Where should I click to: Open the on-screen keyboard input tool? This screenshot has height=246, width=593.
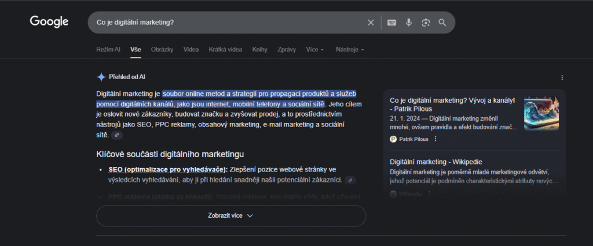[392, 23]
